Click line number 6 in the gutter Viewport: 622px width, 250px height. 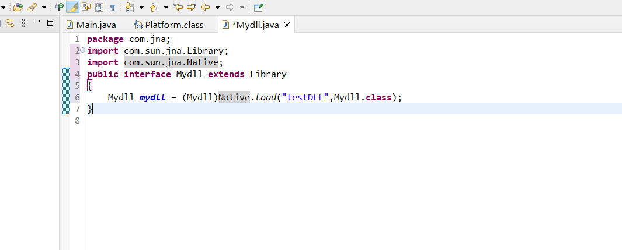pos(77,97)
